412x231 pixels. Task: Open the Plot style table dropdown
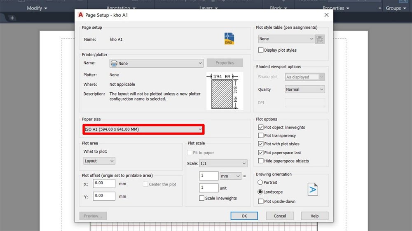(286, 39)
